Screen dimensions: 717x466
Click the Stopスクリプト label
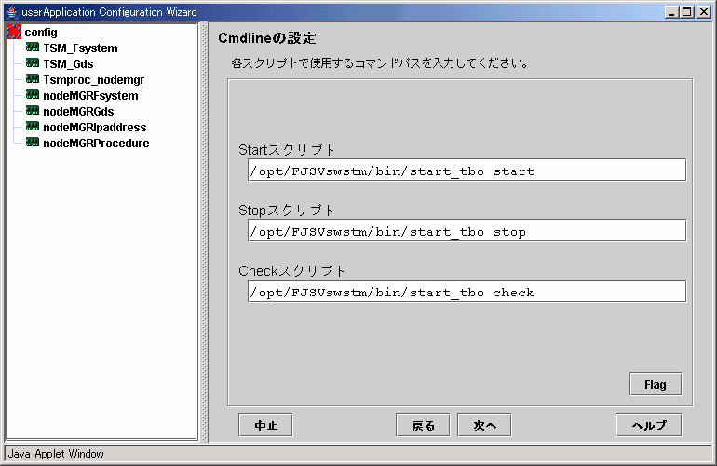286,210
